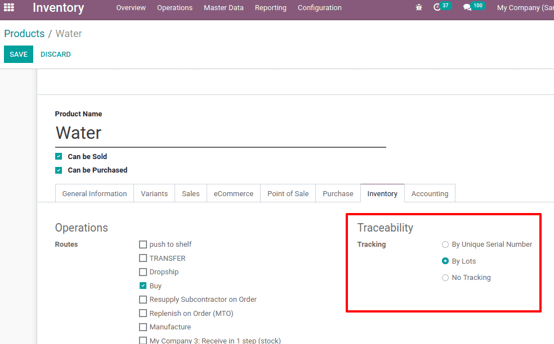Open the Operations menu
This screenshot has height=344, width=554.
pyautogui.click(x=175, y=7)
